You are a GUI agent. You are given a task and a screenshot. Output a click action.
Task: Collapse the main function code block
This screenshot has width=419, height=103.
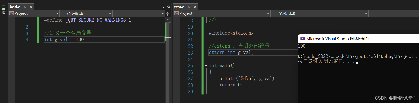pos(206,66)
